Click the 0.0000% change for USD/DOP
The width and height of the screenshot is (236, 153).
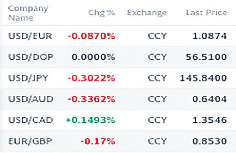(x=94, y=57)
